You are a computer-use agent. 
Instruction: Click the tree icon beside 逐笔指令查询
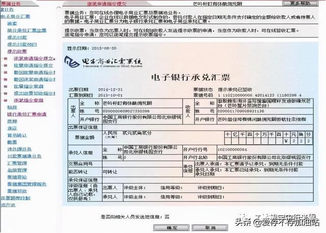click(x=6, y=100)
